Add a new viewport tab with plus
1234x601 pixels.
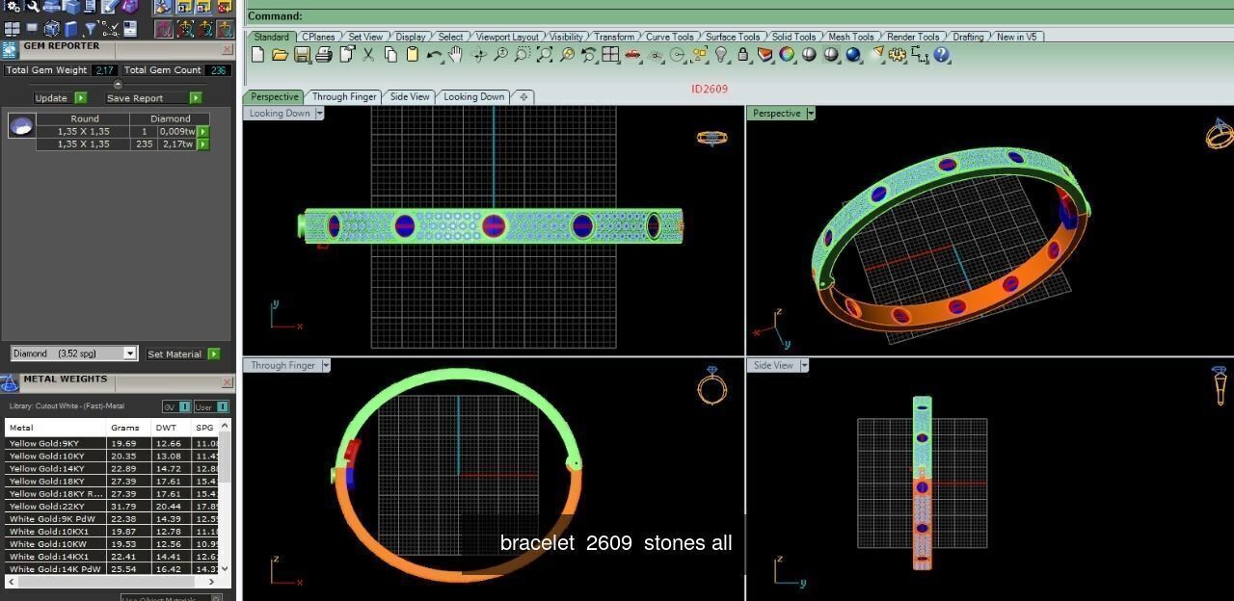coord(523,96)
